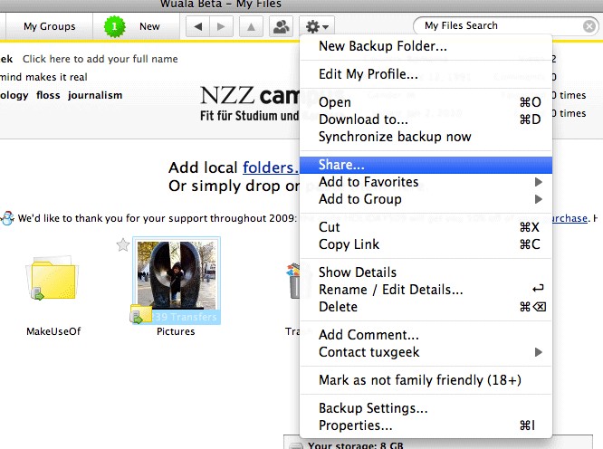Click the forward navigation arrow
Viewport: 603px width, 449px height.
(x=221, y=26)
